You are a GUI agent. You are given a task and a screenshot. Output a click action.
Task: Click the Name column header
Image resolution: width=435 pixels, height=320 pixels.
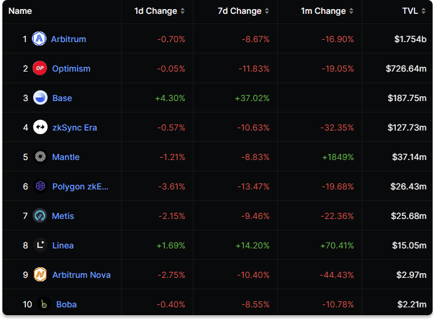pyautogui.click(x=20, y=11)
